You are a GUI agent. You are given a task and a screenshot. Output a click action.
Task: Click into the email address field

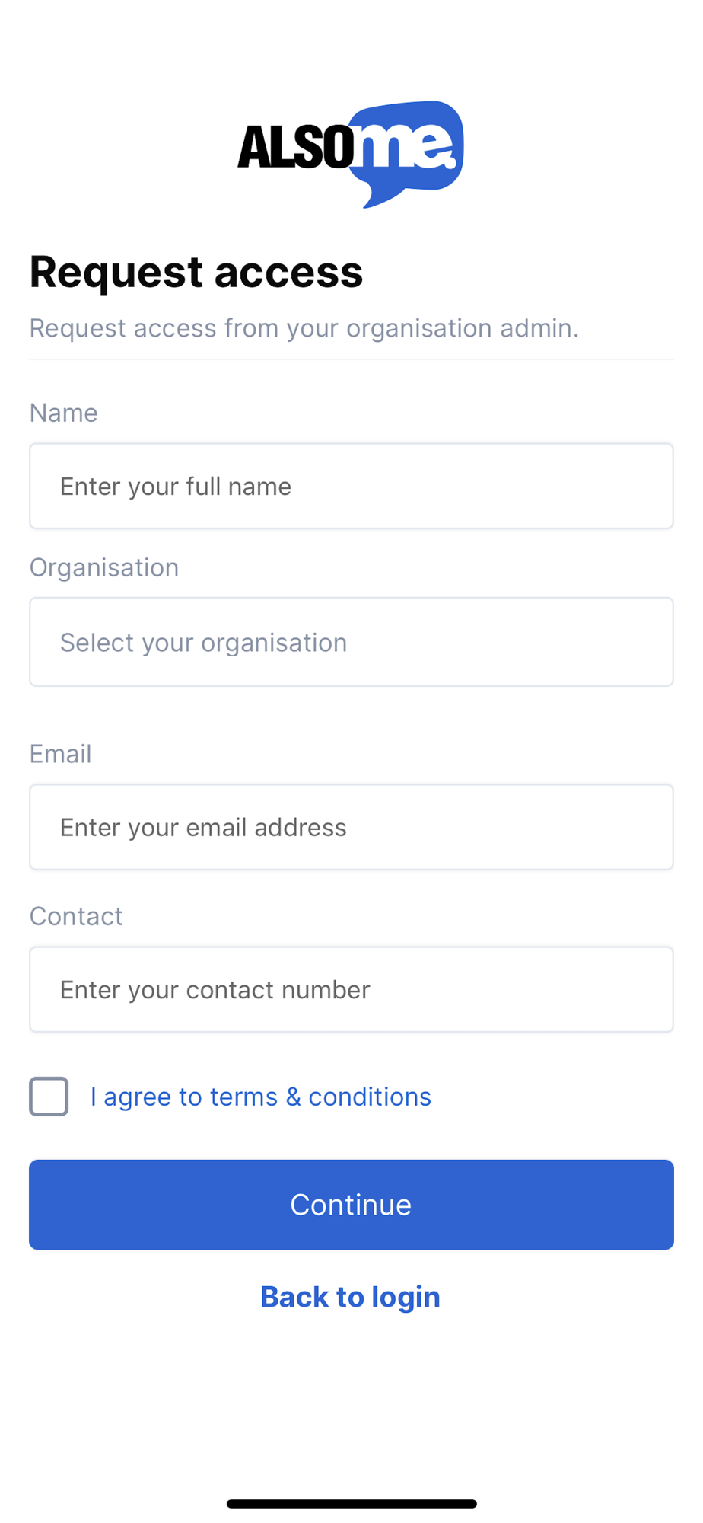coord(351,827)
